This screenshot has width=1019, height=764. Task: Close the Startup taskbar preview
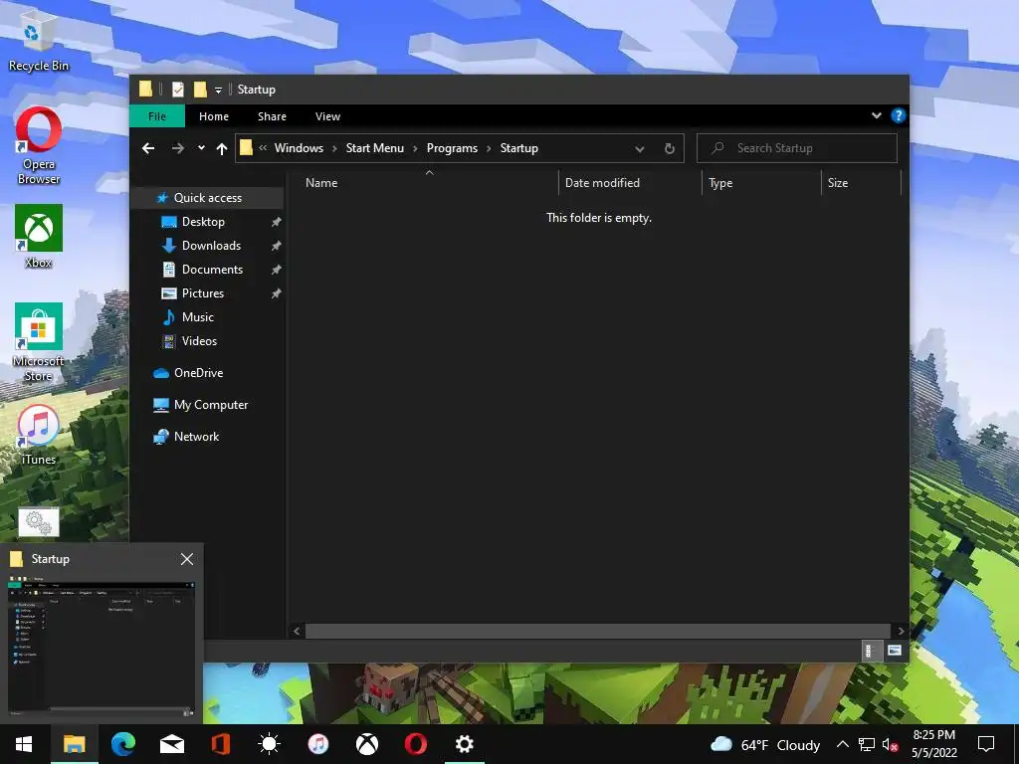pos(187,559)
